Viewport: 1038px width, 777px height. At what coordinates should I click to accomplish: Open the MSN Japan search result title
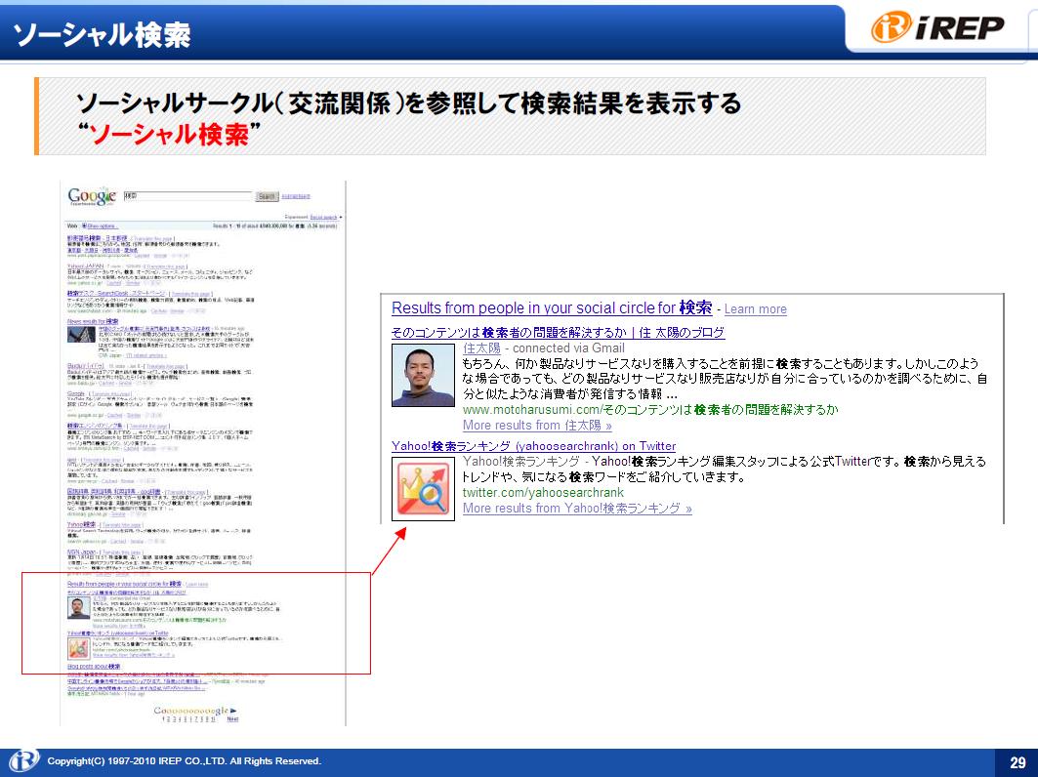click(82, 552)
